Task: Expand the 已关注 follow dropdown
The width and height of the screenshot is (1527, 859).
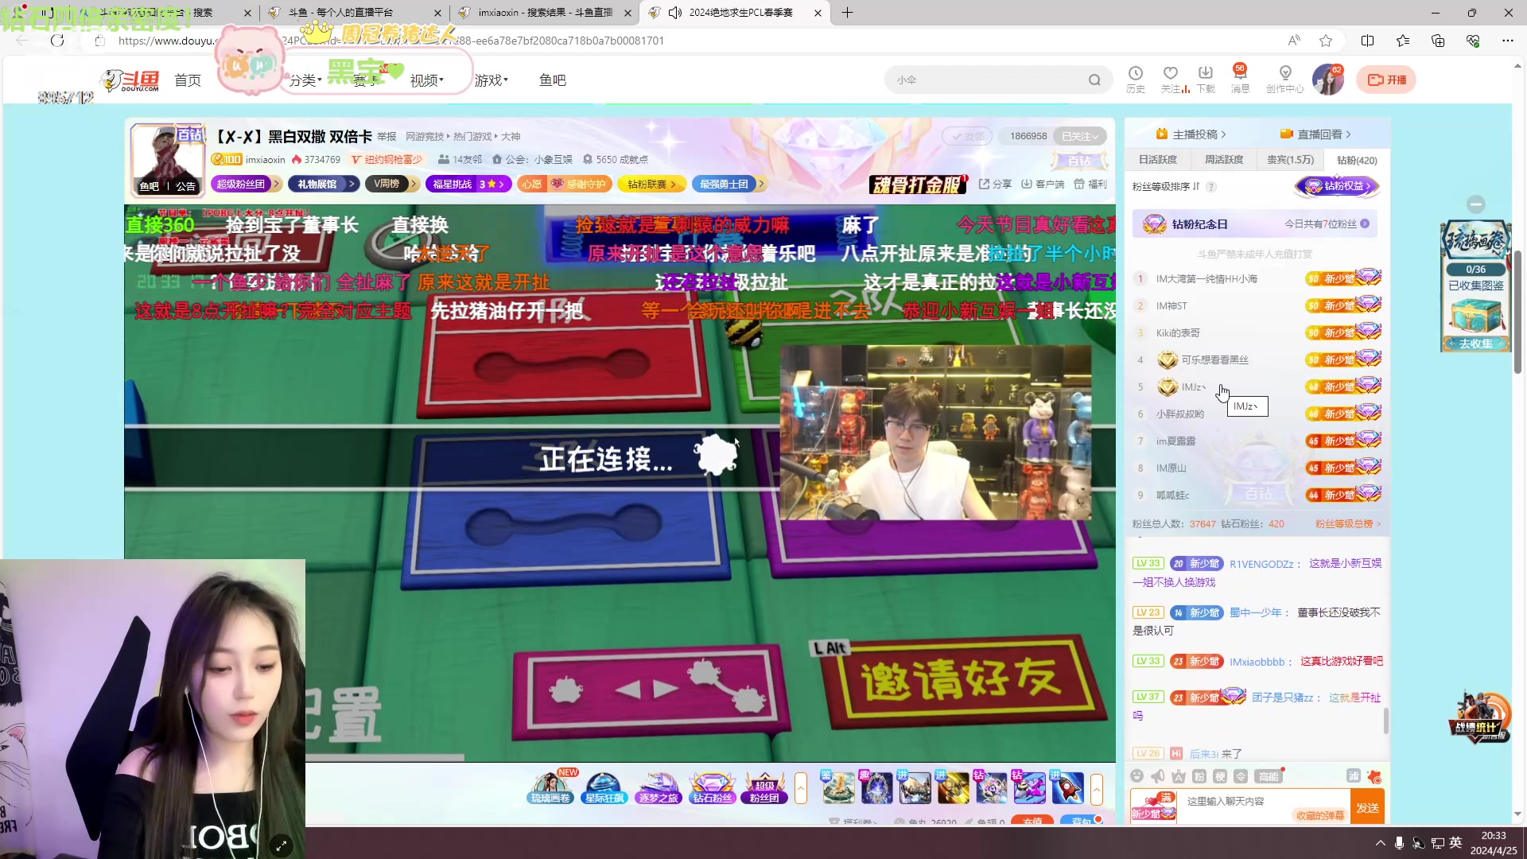Action: (x=1079, y=136)
